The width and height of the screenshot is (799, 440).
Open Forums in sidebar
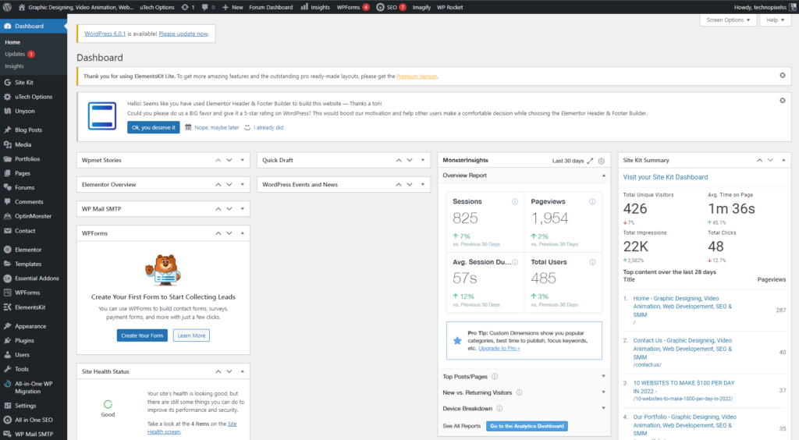[24, 187]
